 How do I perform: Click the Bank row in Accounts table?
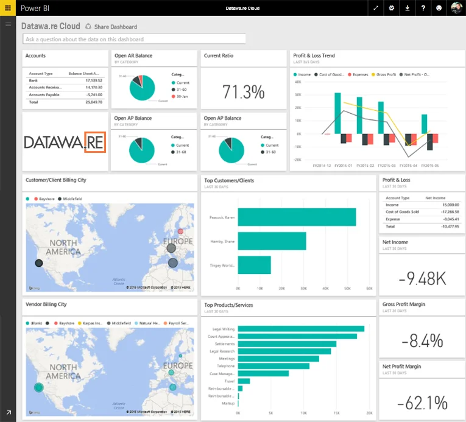point(65,80)
